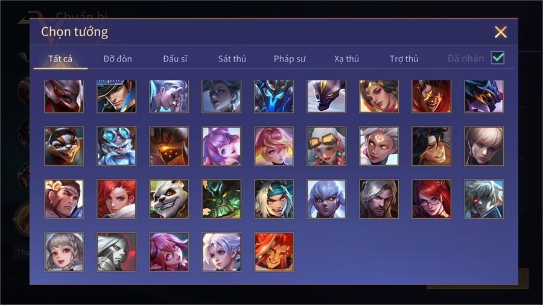The height and width of the screenshot is (305, 543).
Task: Choose the raccoon-like grinning hero
Action: (x=64, y=146)
